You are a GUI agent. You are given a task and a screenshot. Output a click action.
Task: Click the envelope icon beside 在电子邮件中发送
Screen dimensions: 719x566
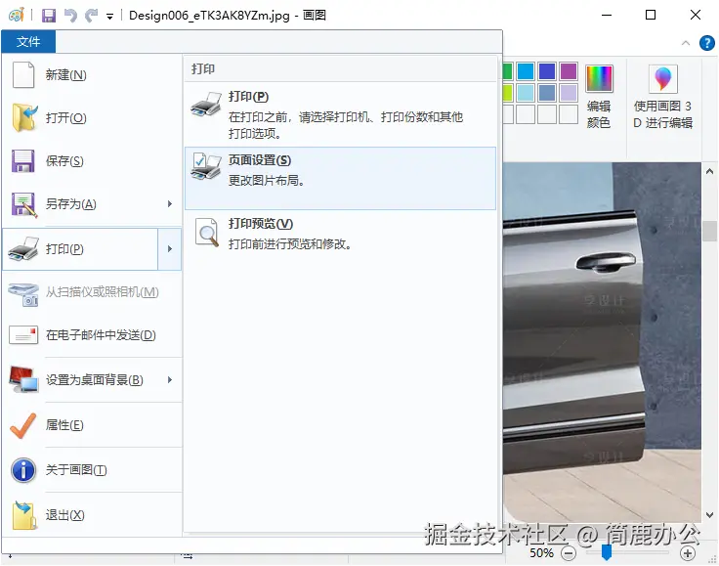click(23, 335)
